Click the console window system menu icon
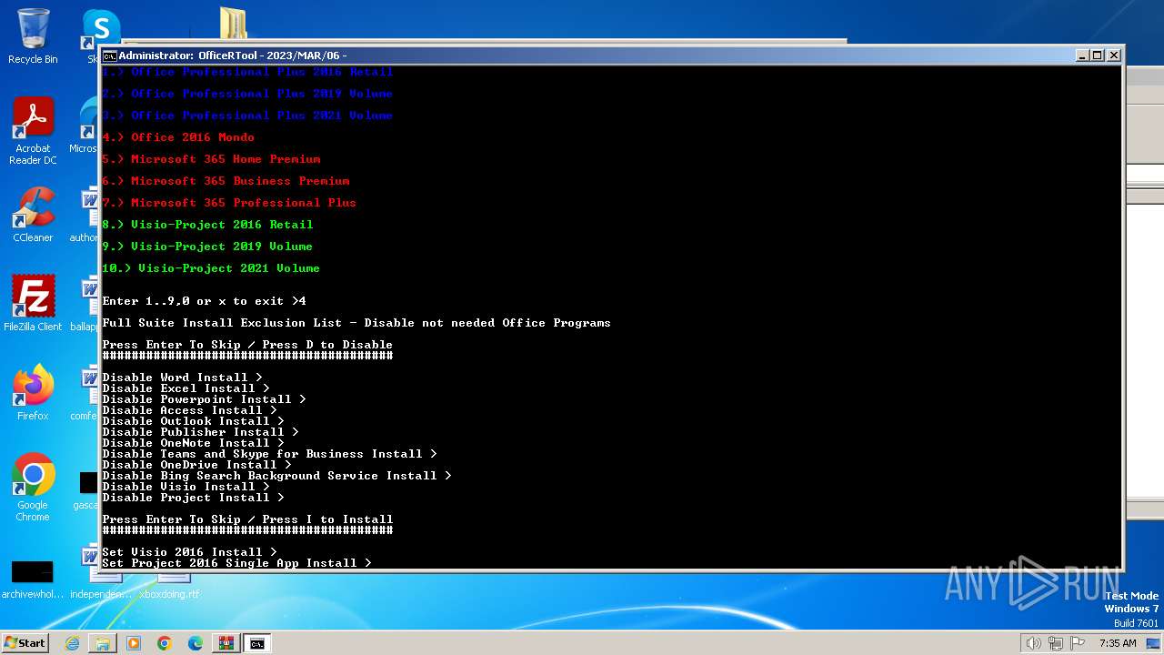The width and height of the screenshot is (1164, 655). [109, 55]
